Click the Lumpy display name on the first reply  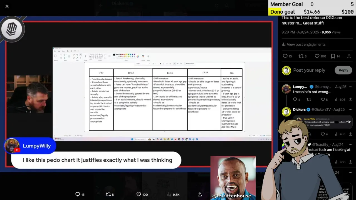tap(300, 87)
